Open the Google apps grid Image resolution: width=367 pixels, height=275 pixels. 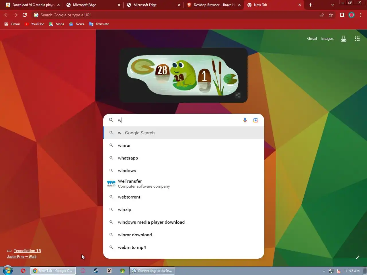(x=357, y=39)
